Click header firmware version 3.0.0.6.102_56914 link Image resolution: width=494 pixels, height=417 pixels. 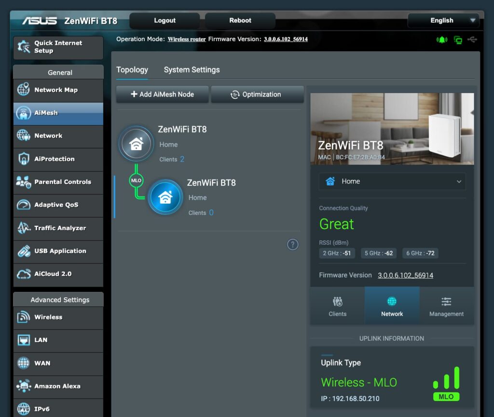[286, 39]
